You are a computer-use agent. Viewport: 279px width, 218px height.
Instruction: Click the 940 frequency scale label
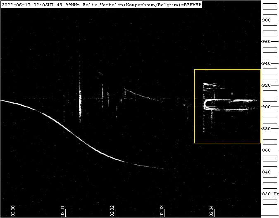pyautogui.click(x=266, y=63)
